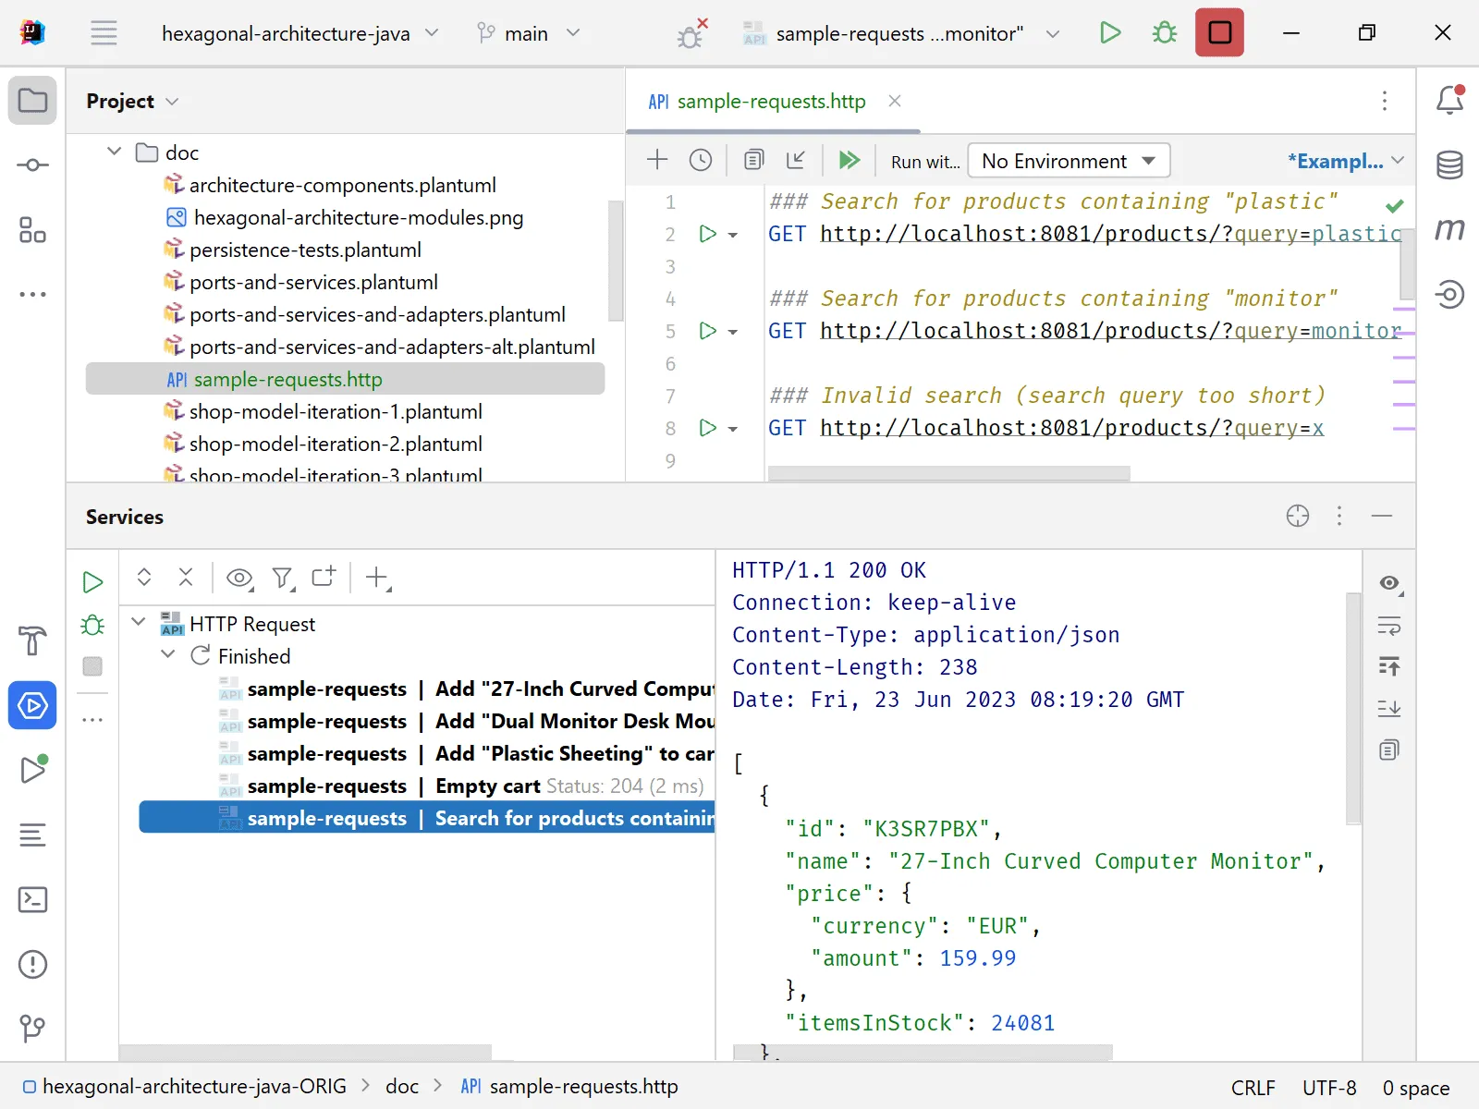Open the Project view dropdown
1479x1109 pixels.
[132, 101]
